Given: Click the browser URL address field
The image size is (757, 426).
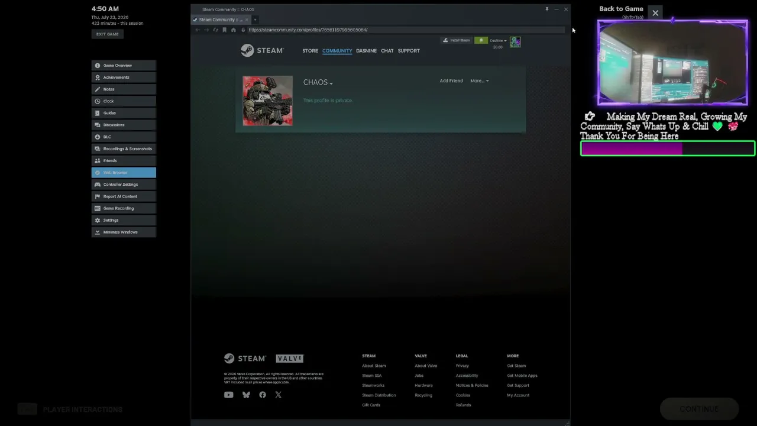Looking at the screenshot, I should pyautogui.click(x=405, y=30).
